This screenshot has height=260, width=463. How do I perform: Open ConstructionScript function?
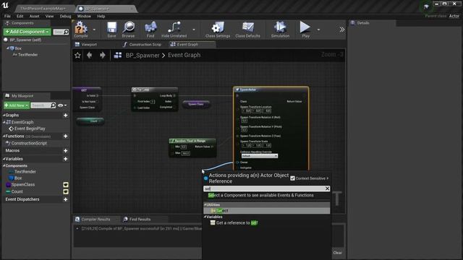29,143
